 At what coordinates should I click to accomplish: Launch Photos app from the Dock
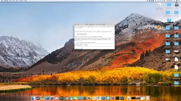pos(89,98)
